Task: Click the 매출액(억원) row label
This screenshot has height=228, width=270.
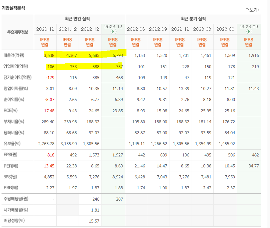Action: tap(14, 55)
